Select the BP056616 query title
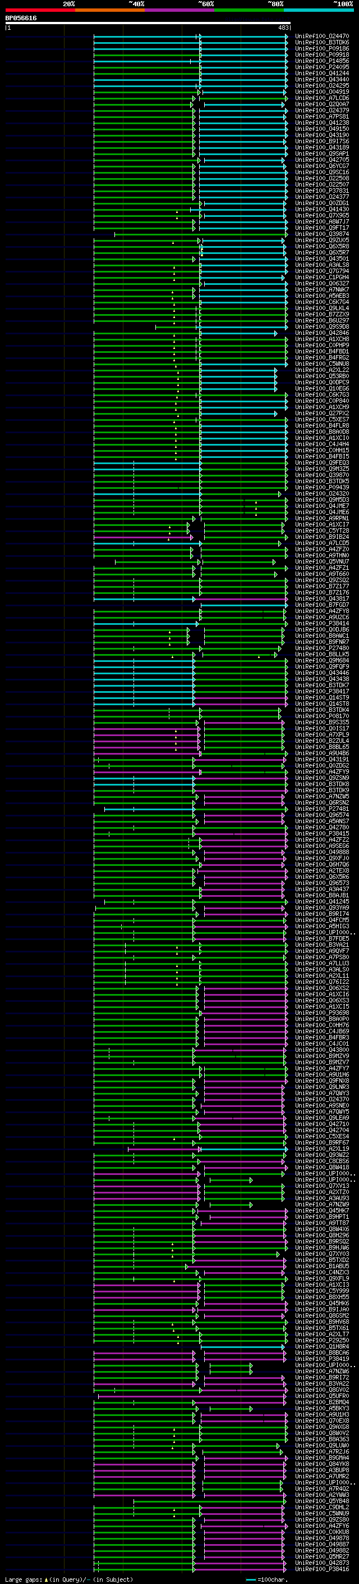This screenshot has width=359, height=1584. tap(21, 18)
